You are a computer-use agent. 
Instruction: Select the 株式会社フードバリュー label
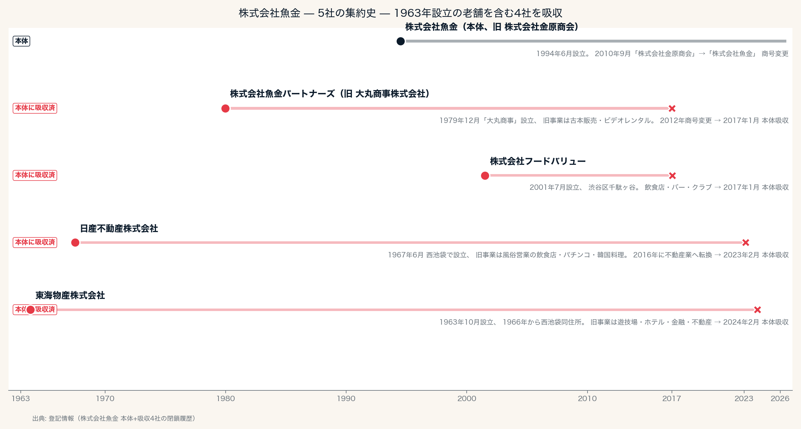(x=538, y=161)
